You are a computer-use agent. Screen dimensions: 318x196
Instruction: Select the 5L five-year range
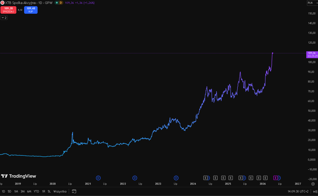coord(49,191)
